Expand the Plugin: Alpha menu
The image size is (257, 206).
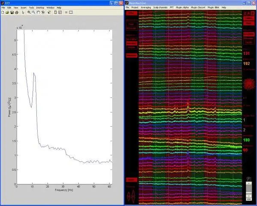click(x=183, y=8)
